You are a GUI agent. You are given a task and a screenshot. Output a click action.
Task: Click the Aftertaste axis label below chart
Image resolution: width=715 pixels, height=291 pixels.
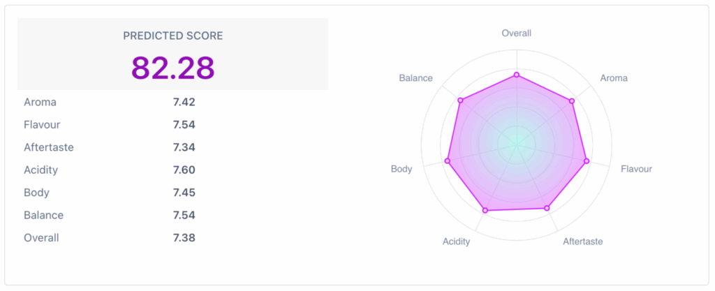(582, 241)
